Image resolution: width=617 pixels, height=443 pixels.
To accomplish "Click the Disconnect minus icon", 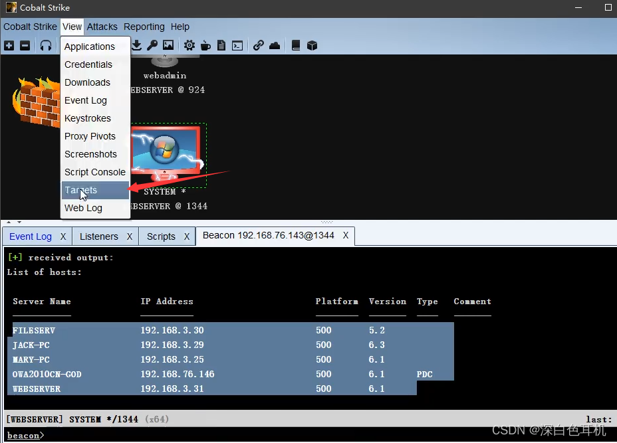I will pos(25,46).
